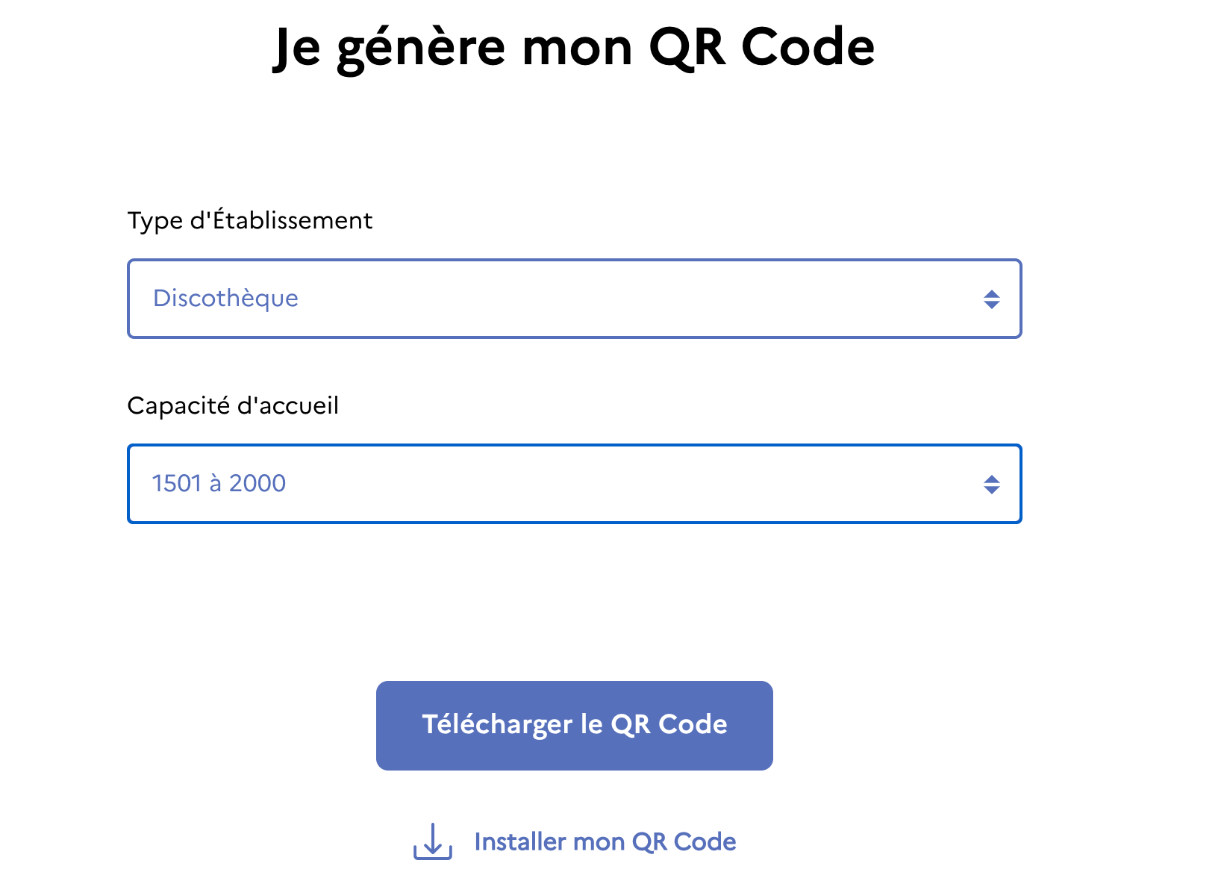This screenshot has width=1224, height=887.
Task: Click the words QR Code in the Installer link
Action: pos(684,841)
